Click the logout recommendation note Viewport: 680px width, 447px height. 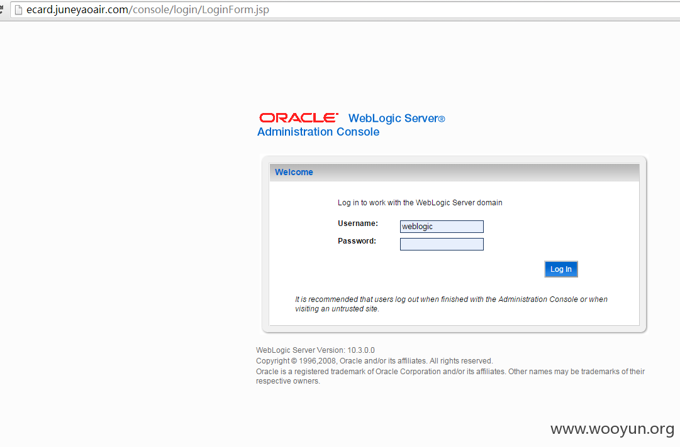[x=451, y=304]
